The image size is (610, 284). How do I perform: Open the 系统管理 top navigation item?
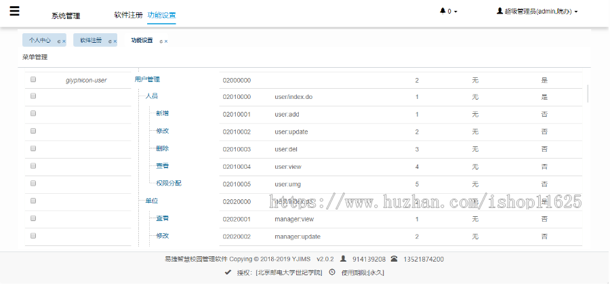(x=66, y=16)
